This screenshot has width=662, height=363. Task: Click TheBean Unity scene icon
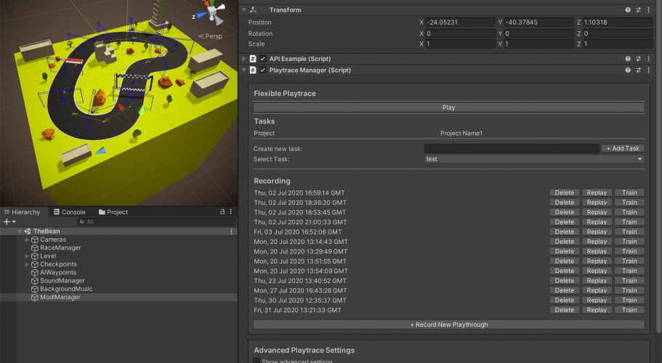point(28,232)
